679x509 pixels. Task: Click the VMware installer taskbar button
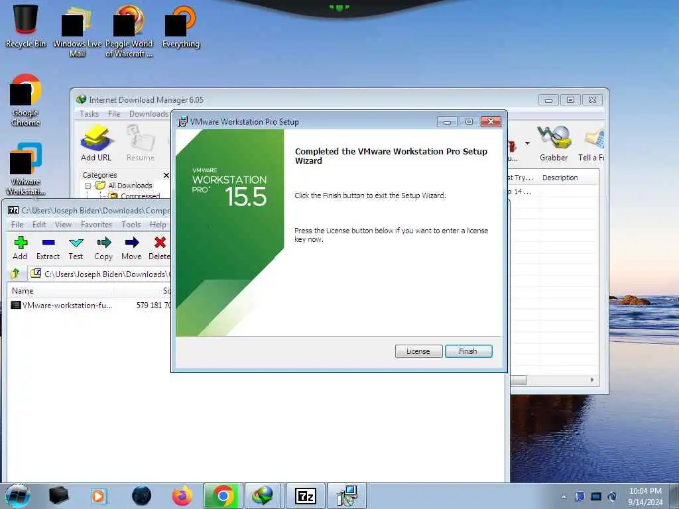346,496
